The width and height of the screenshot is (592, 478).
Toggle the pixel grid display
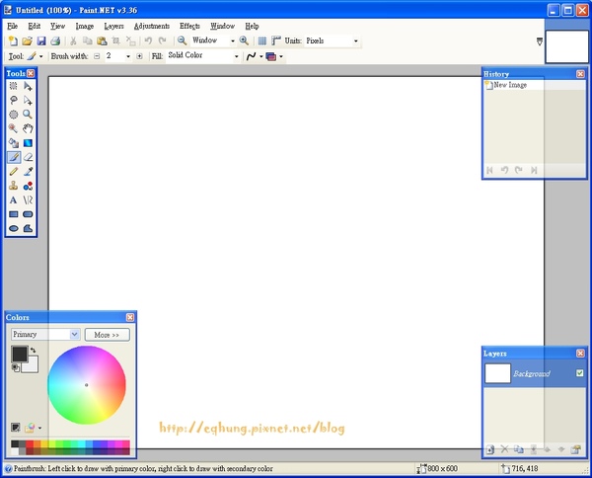262,40
